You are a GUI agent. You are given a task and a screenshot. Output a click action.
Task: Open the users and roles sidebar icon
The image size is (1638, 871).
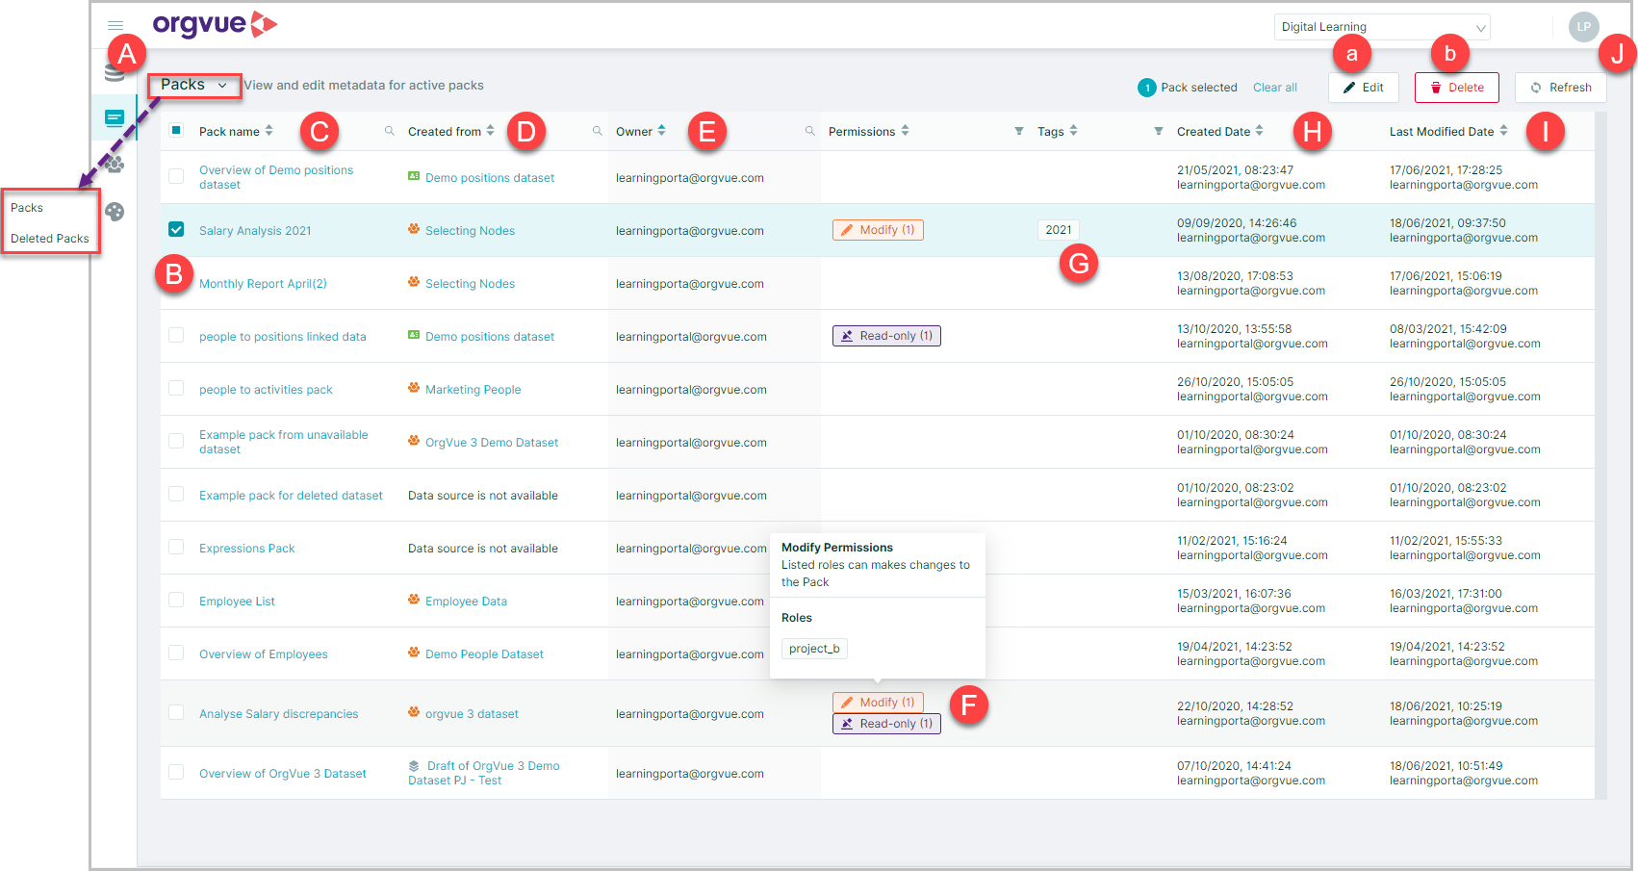coord(115,165)
